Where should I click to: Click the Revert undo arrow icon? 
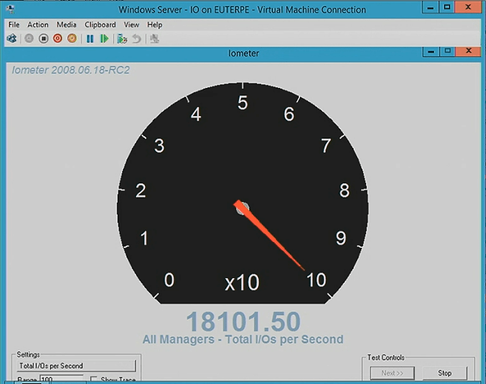(137, 38)
